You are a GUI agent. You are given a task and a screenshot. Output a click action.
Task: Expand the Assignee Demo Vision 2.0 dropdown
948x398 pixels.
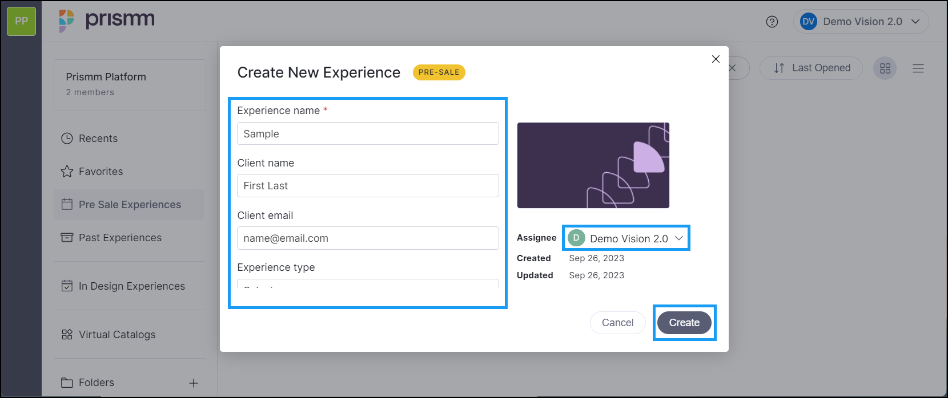(x=626, y=238)
